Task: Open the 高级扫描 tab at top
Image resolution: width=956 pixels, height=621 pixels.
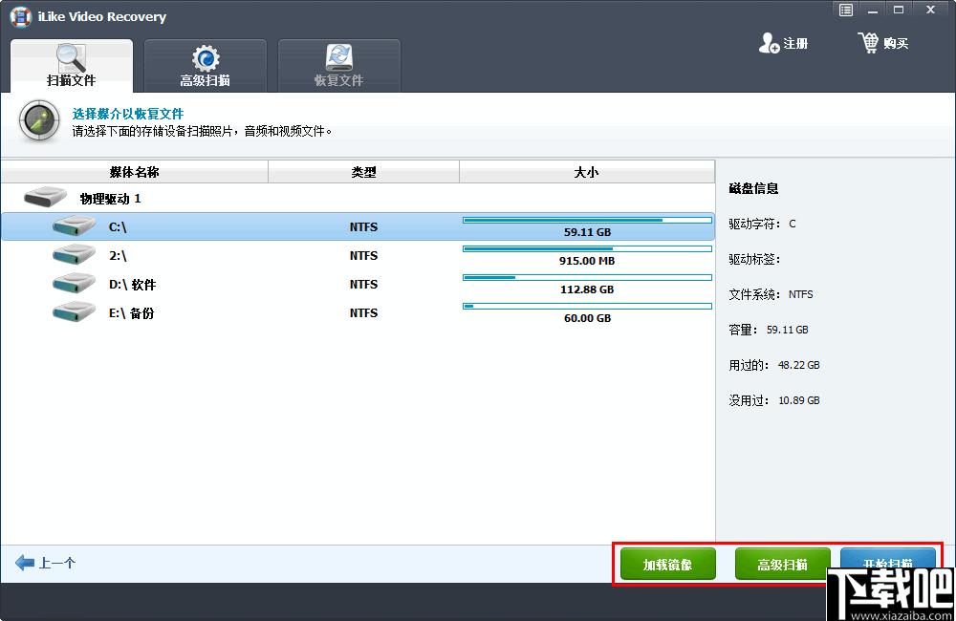Action: 206,66
